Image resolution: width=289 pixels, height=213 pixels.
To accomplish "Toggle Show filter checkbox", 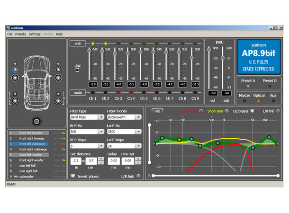I will 201,111.
